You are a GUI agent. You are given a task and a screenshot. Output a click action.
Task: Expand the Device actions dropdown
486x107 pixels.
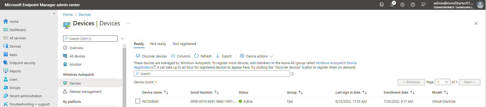coord(256,56)
